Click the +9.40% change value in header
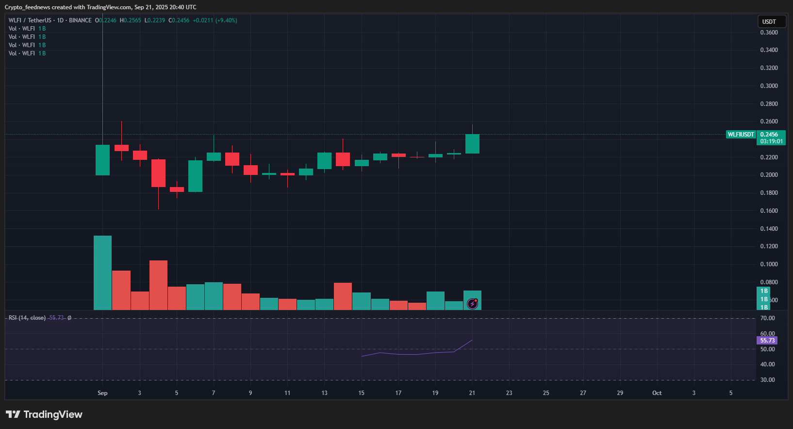The height and width of the screenshot is (429, 793). 226,20
